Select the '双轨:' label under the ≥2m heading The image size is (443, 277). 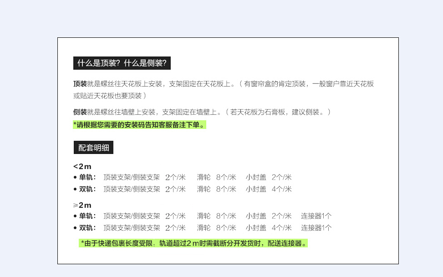87,228
